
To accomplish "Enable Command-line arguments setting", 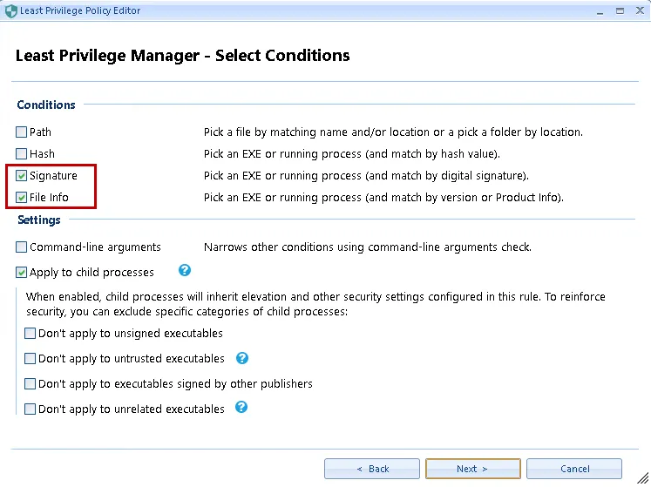I will 22,247.
